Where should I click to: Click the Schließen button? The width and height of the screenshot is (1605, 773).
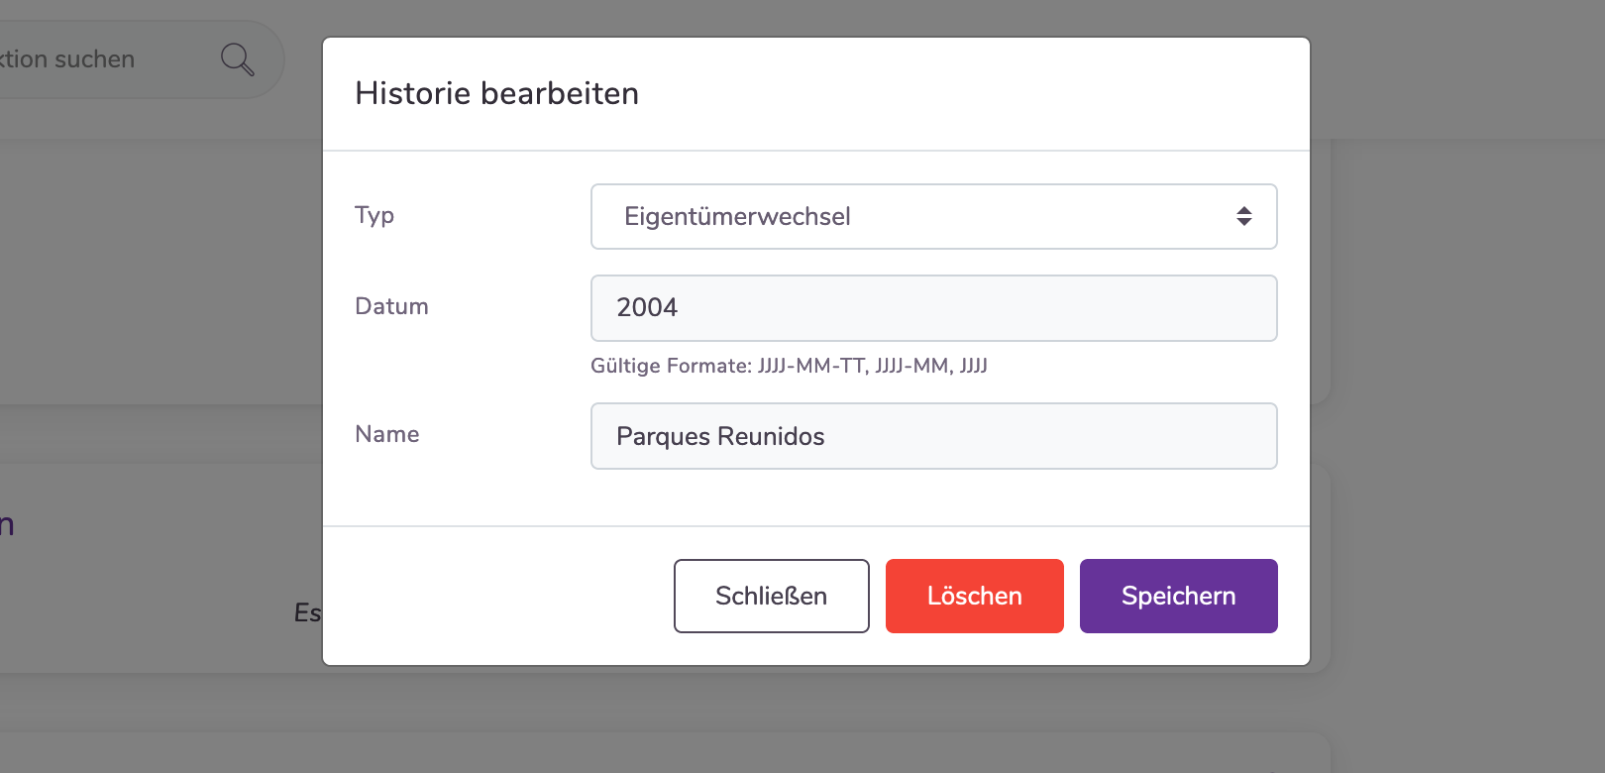771,596
